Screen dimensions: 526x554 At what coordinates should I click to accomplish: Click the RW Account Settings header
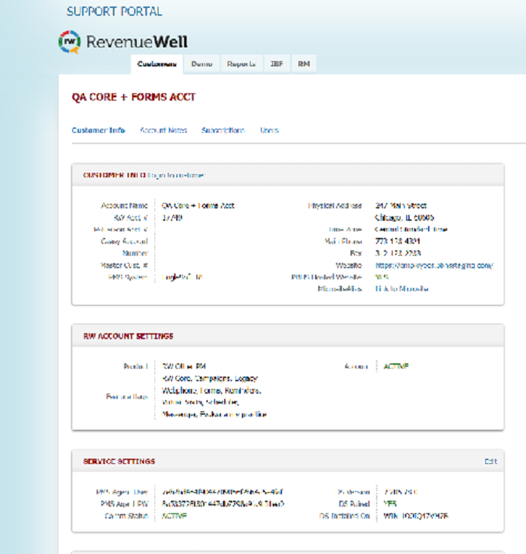pos(128,336)
